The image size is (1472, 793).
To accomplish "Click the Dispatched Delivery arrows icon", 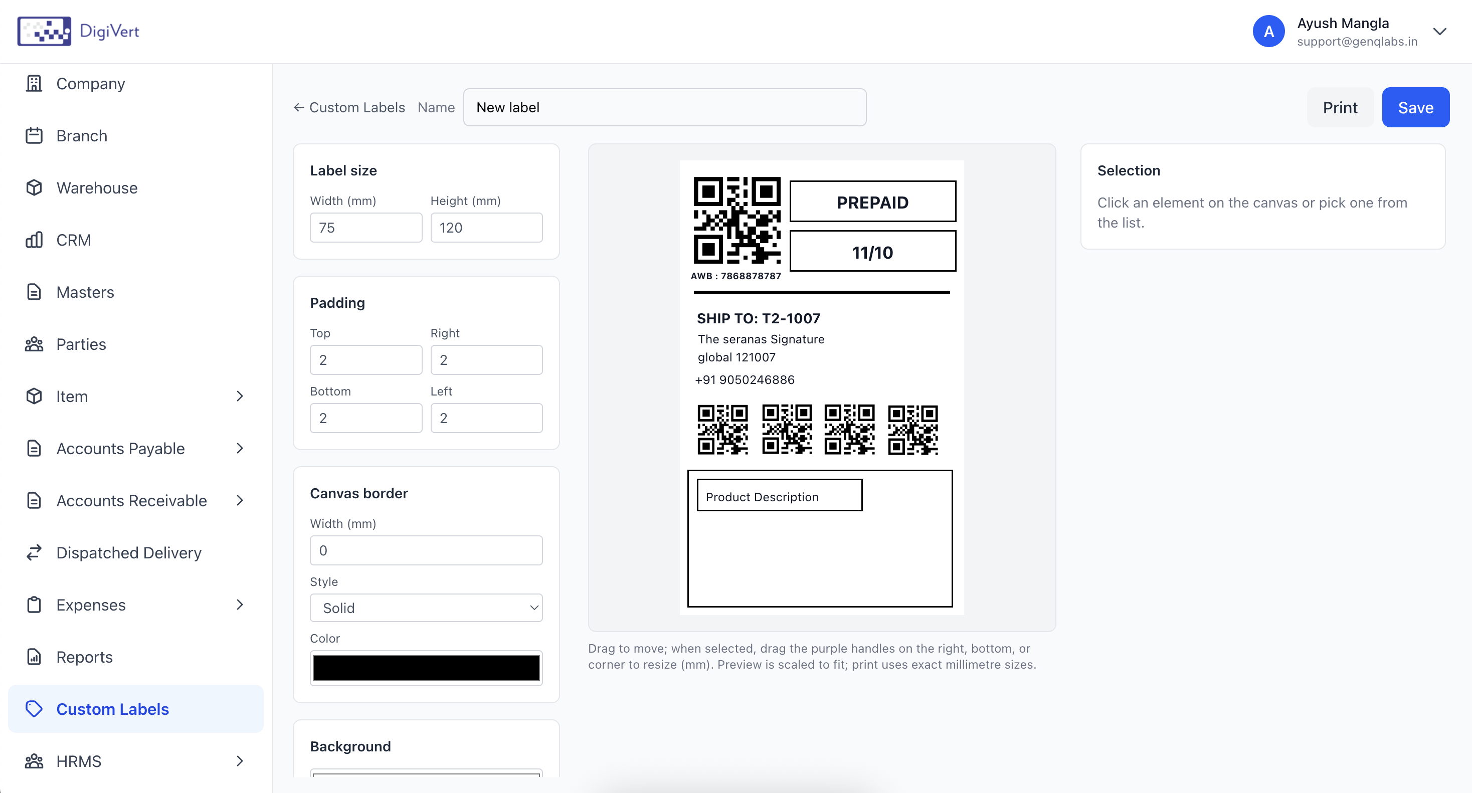I will pos(34,552).
